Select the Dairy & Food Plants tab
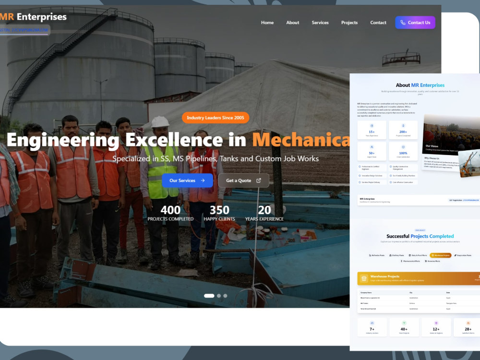This screenshot has height=360, width=480. pyautogui.click(x=418, y=255)
